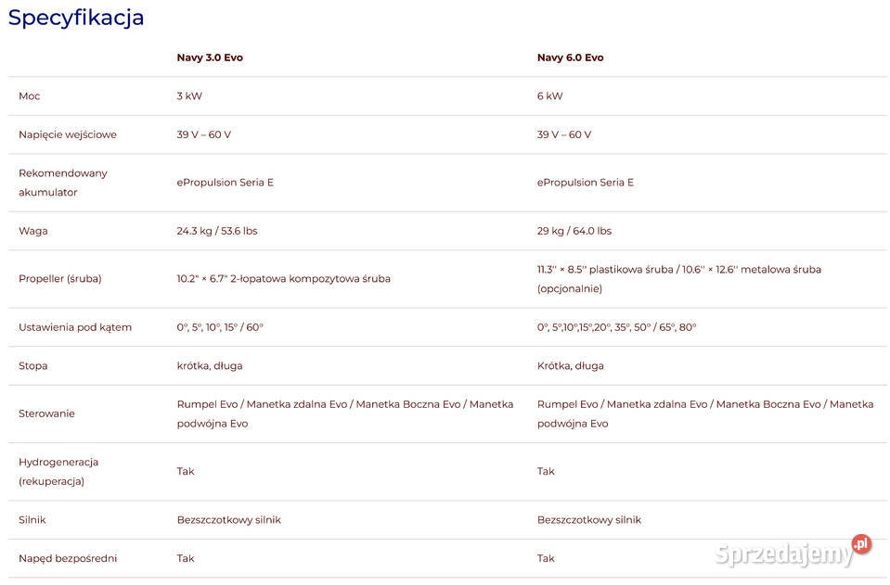Click the 6 kW power value
890x585 pixels.
[549, 95]
